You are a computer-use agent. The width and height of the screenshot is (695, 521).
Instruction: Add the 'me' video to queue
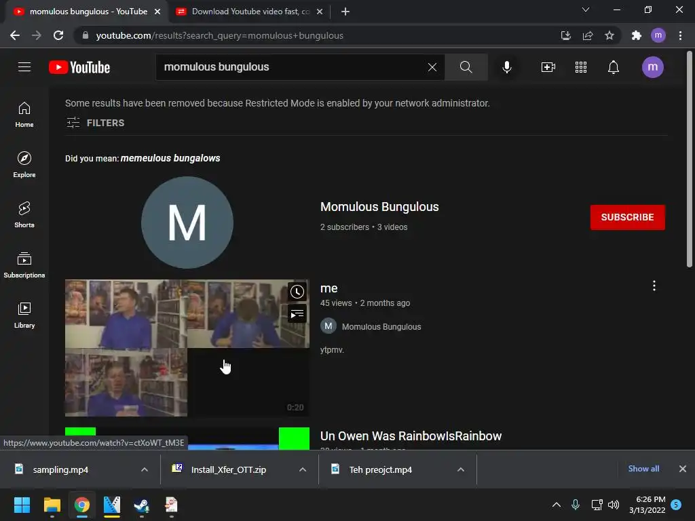coord(297,314)
